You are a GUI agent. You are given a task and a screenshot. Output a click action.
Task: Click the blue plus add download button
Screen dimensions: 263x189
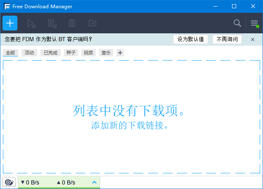click(x=10, y=23)
